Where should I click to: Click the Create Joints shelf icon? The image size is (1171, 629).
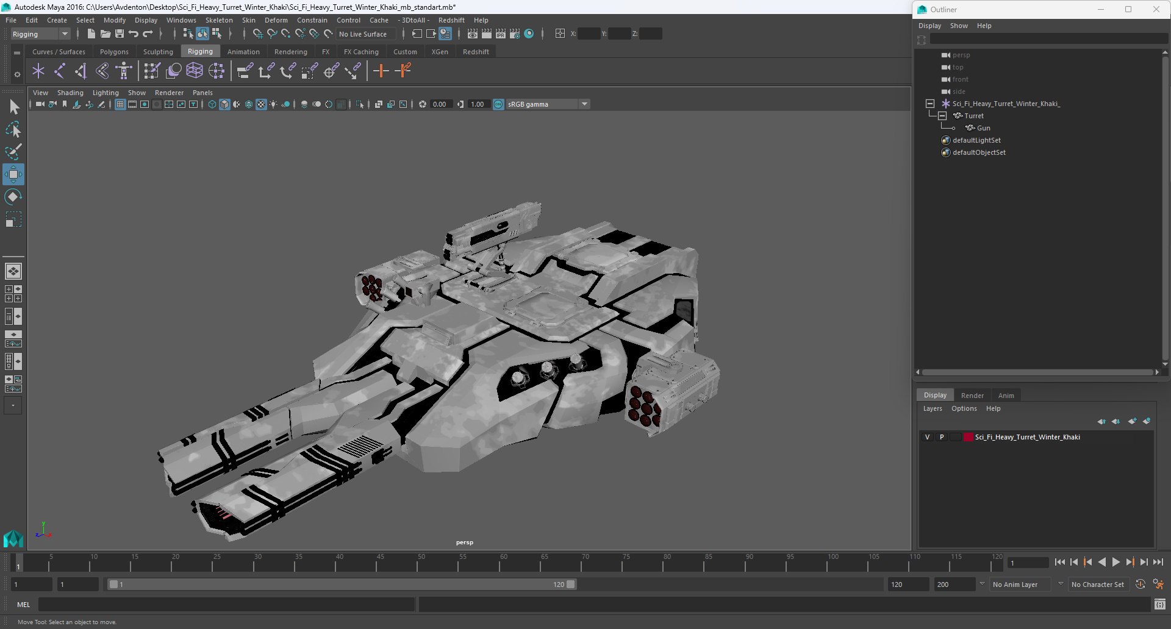click(x=60, y=71)
